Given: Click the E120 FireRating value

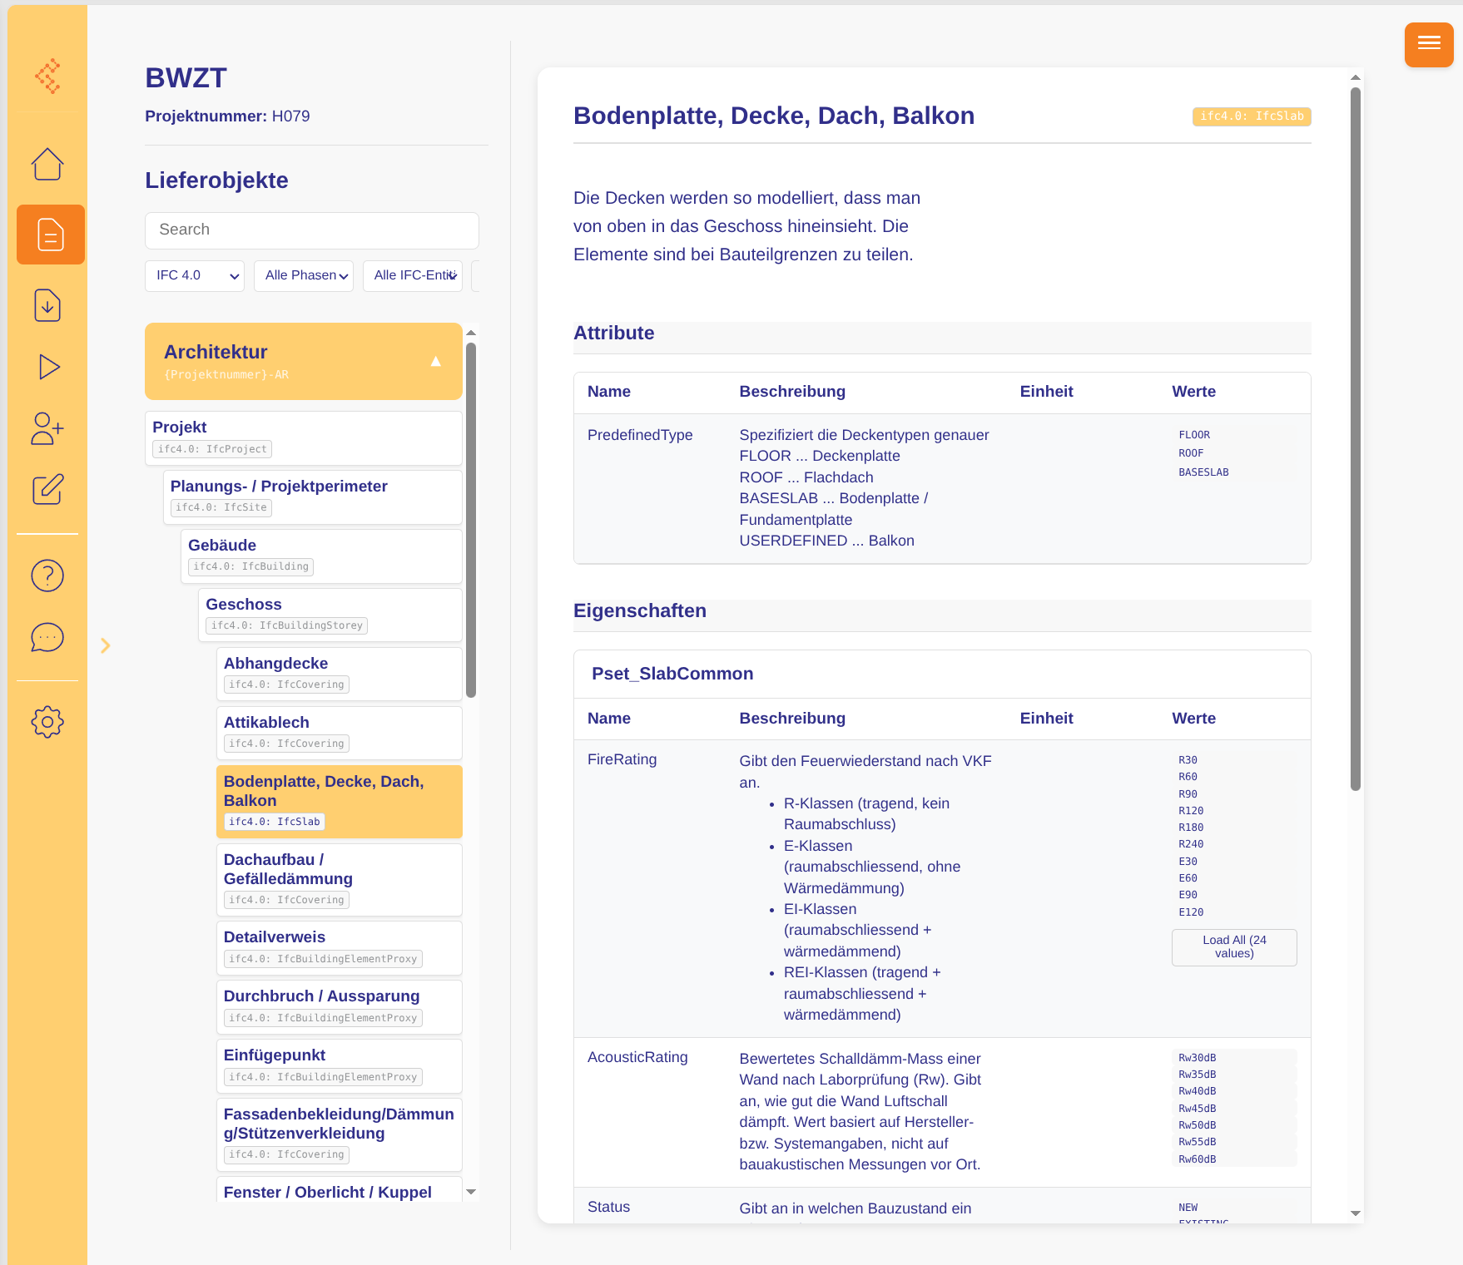Looking at the screenshot, I should click(x=1191, y=912).
